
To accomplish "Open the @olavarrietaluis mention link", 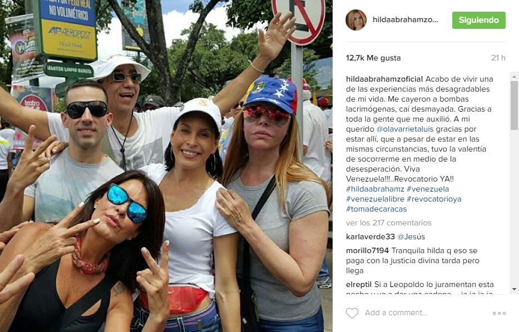I will pyautogui.click(x=405, y=129).
